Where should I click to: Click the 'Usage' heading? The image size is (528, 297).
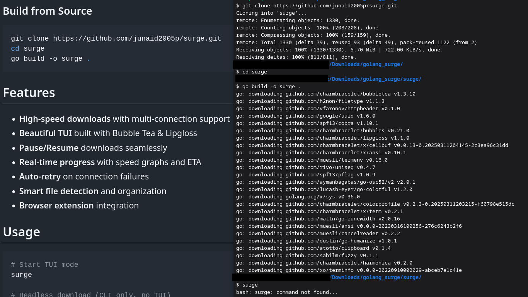(x=22, y=232)
